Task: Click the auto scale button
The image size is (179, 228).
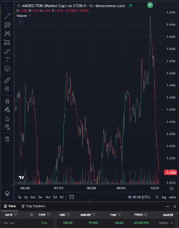Action: [172, 197]
